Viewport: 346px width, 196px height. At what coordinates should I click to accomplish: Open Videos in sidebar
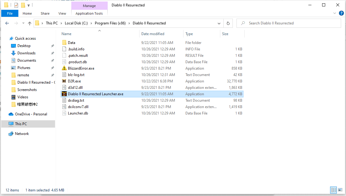click(23, 97)
